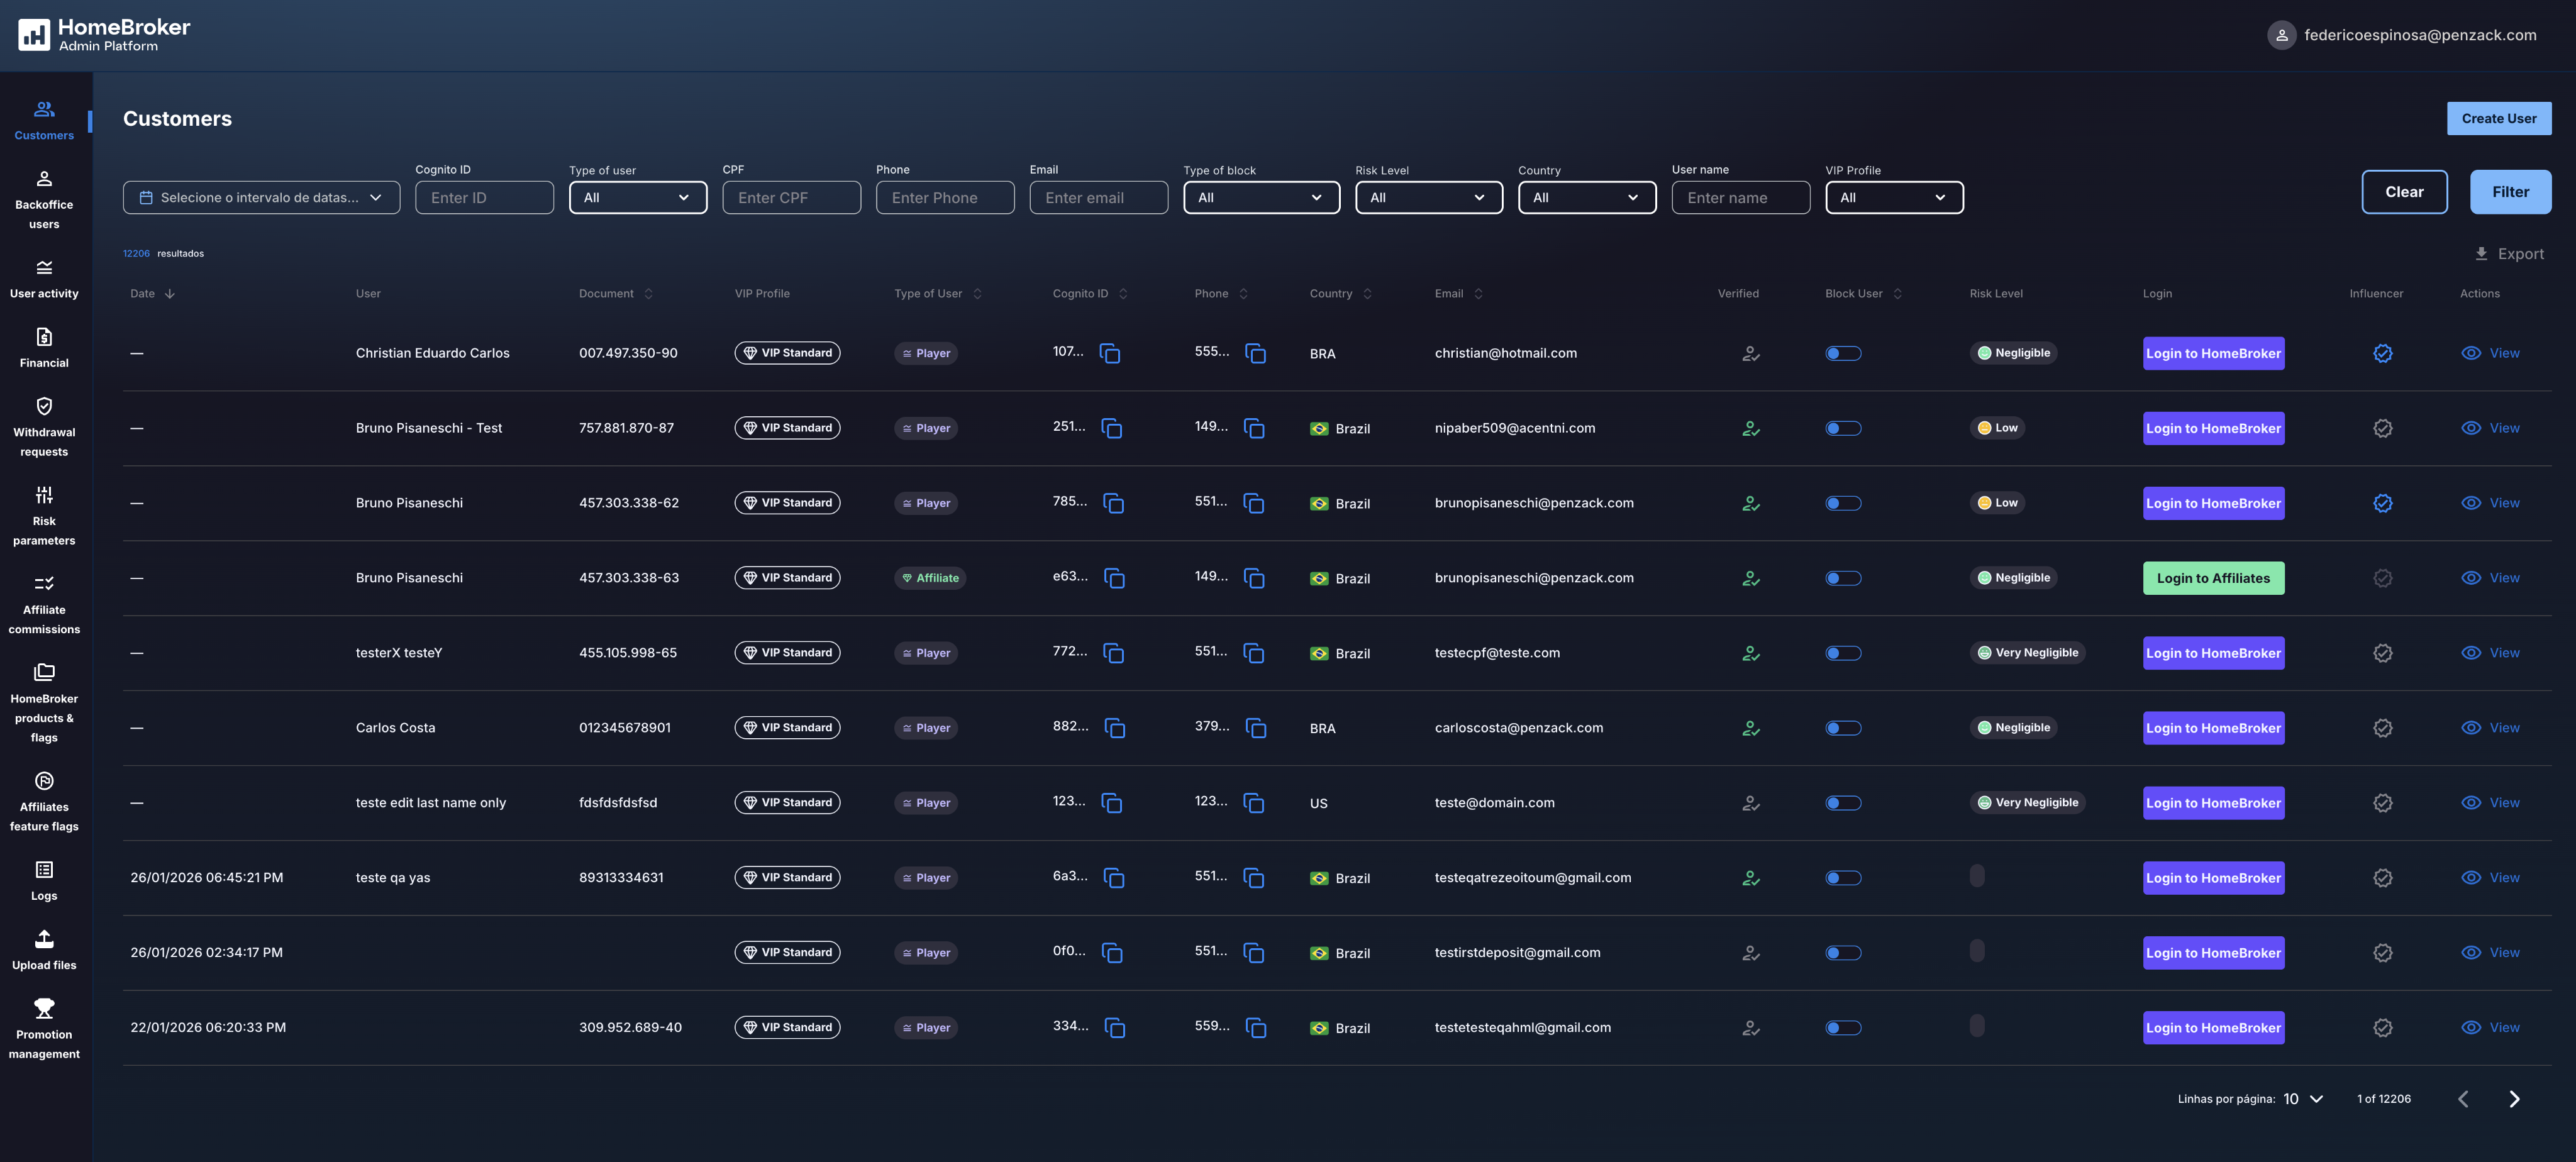The image size is (2576, 1162).
Task: Toggle Block User switch for Carlos Costa
Action: click(1842, 729)
